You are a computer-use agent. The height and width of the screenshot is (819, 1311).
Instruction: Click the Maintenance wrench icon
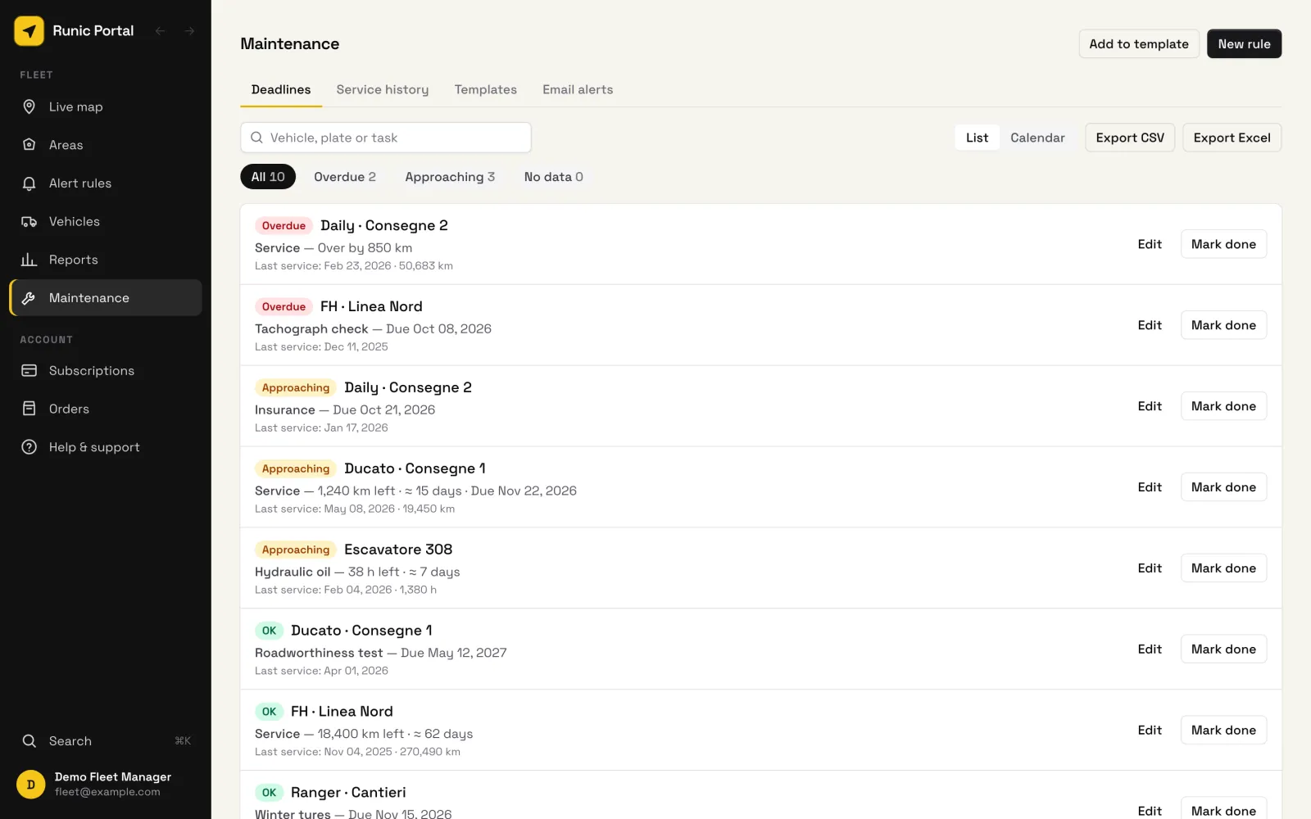coord(29,298)
